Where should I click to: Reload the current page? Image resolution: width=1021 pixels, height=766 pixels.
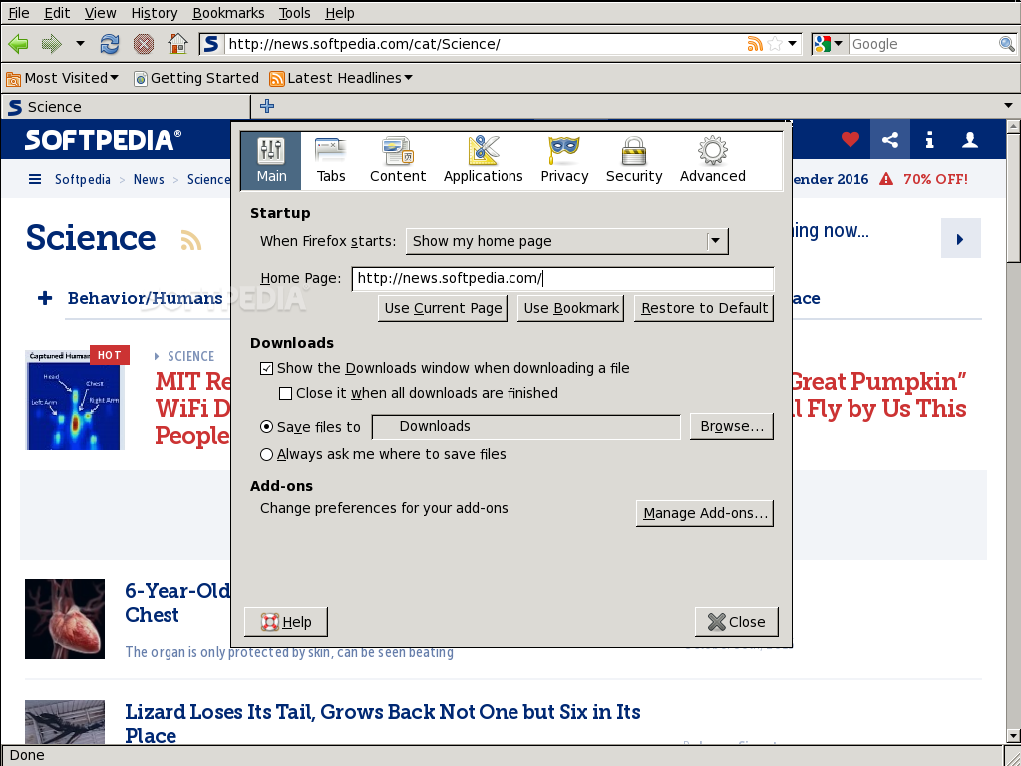click(x=109, y=44)
